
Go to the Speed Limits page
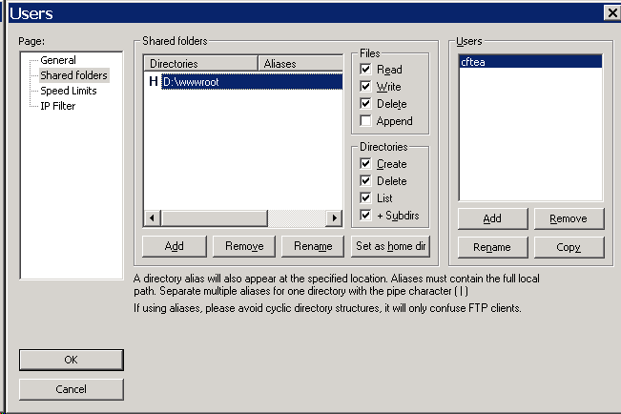coord(68,91)
